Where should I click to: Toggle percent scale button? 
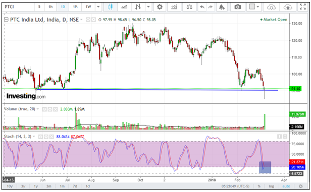[x=259, y=186]
